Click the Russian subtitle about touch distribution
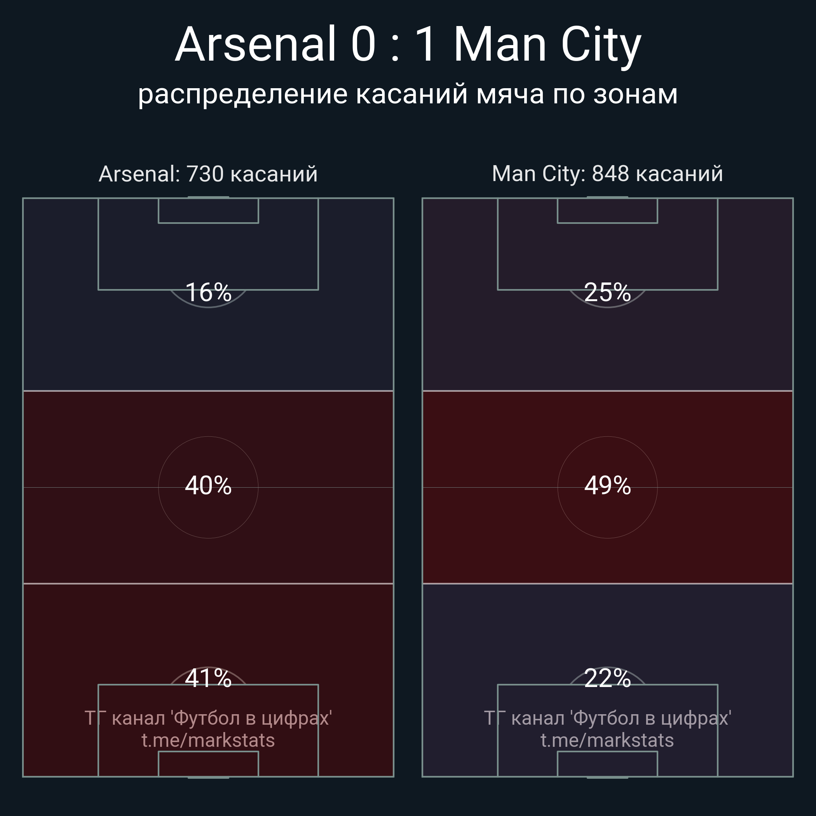The width and height of the screenshot is (816, 816). pos(408,94)
